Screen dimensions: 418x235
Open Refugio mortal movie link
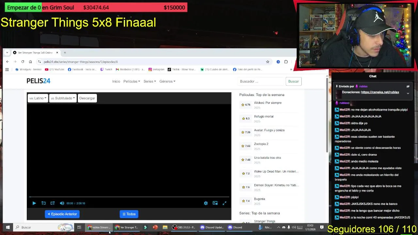[x=264, y=117]
